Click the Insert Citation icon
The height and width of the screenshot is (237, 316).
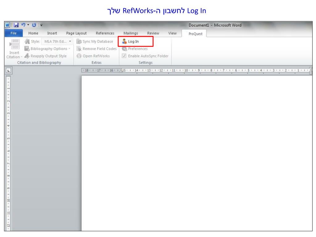(15, 44)
